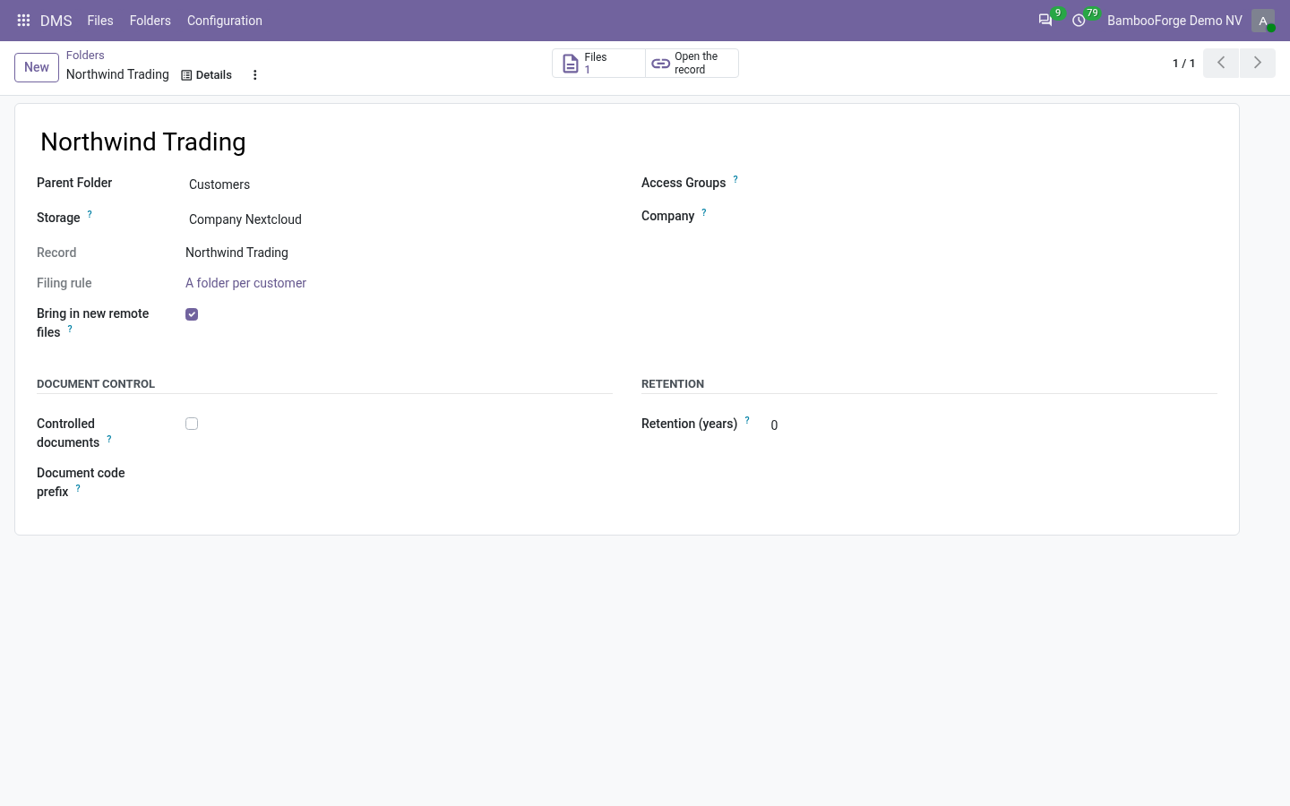Click the DMS app title
This screenshot has height=806, width=1290.
(x=56, y=21)
